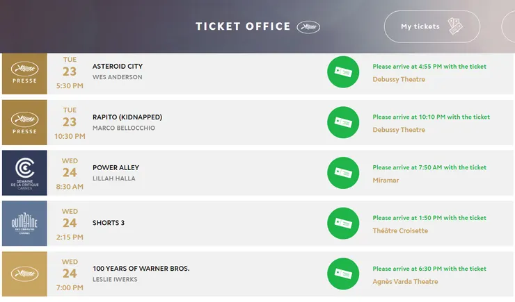Image resolution: width=515 pixels, height=302 pixels.
Task: Click the Presse badge for Rapito
Action: (x=24, y=122)
